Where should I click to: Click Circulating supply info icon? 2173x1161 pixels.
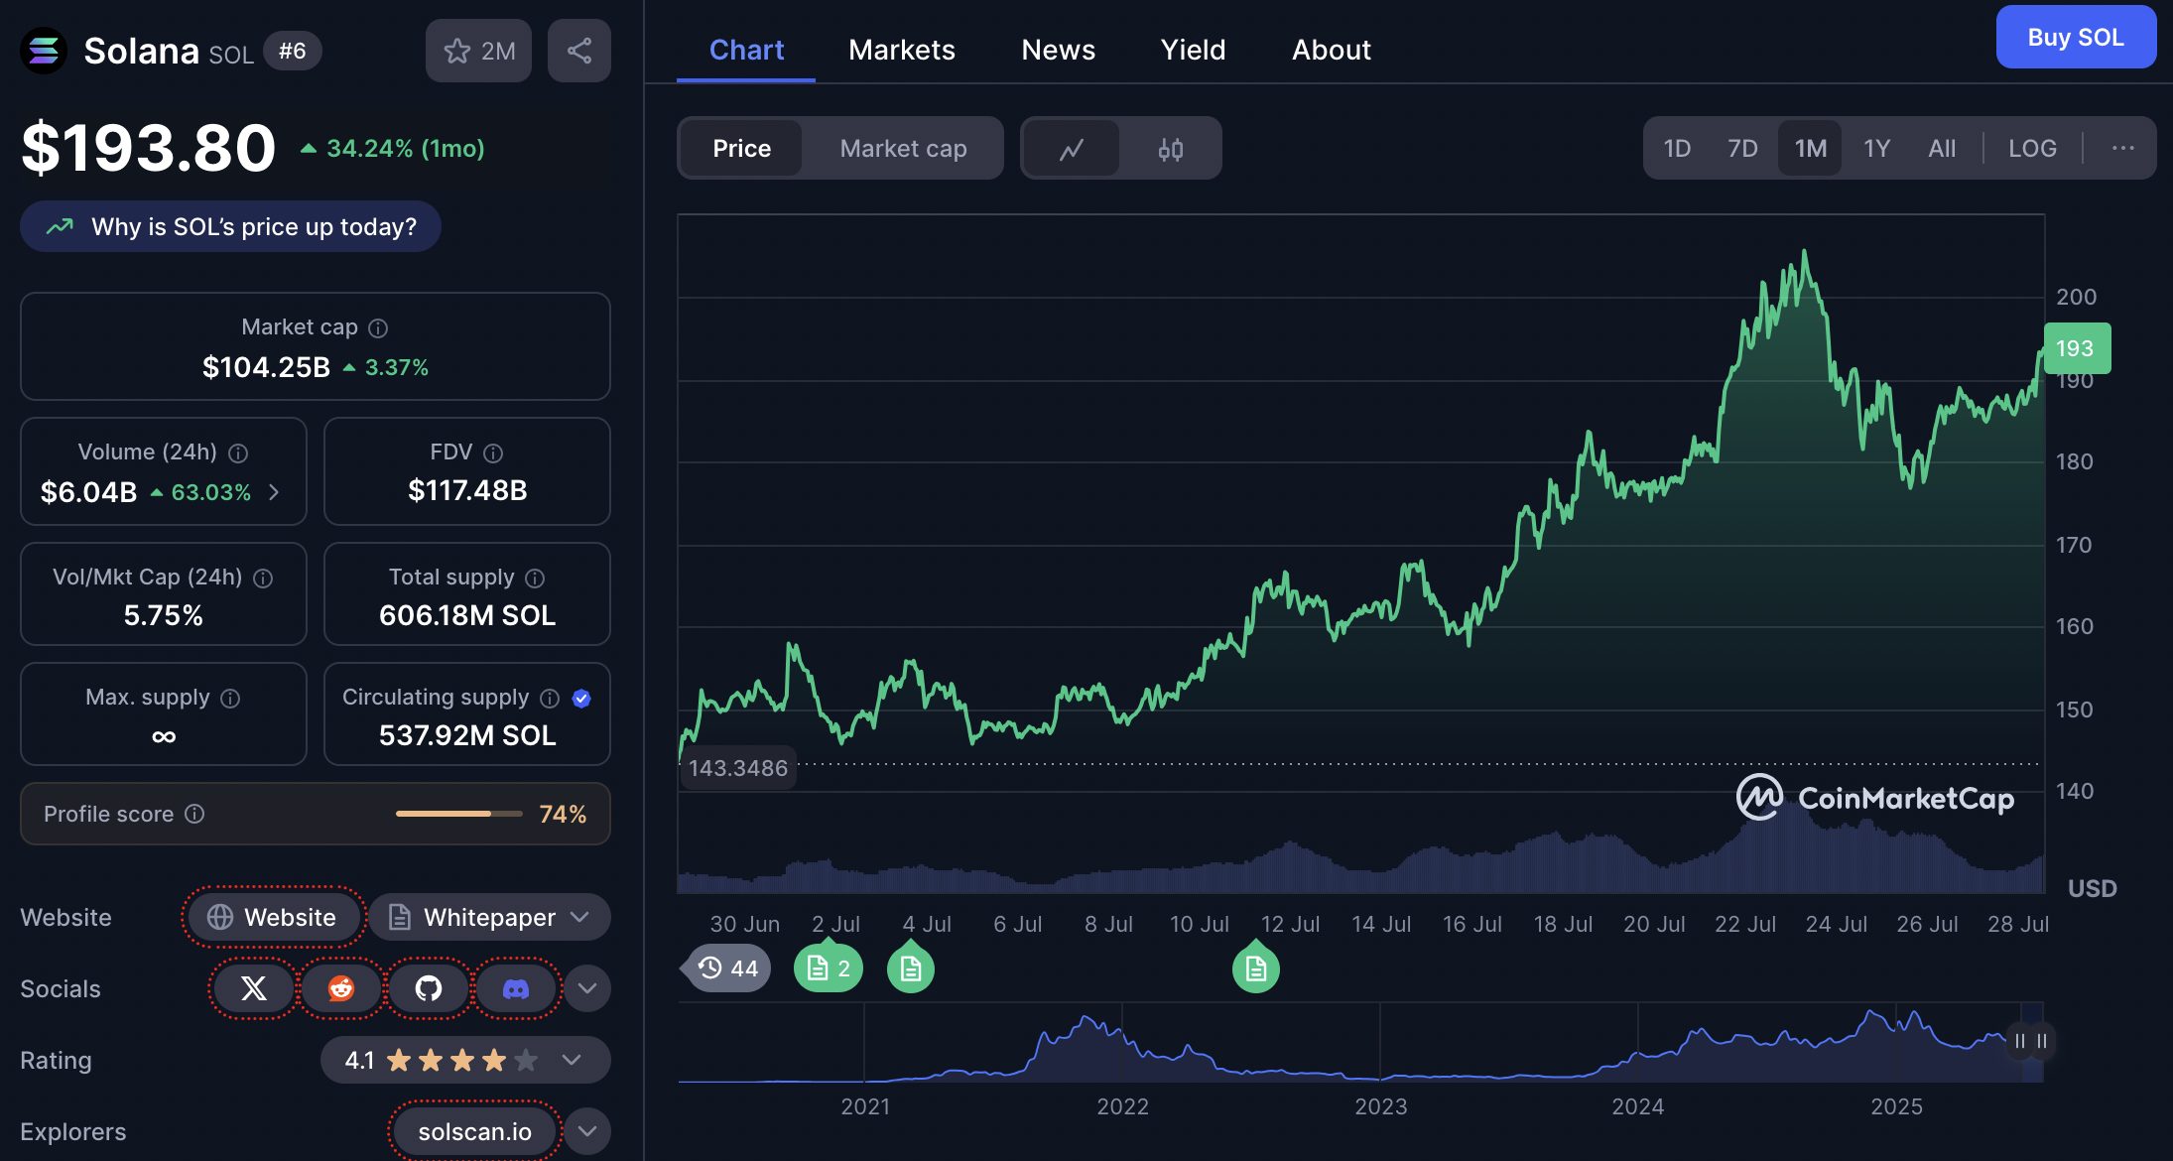(x=550, y=698)
